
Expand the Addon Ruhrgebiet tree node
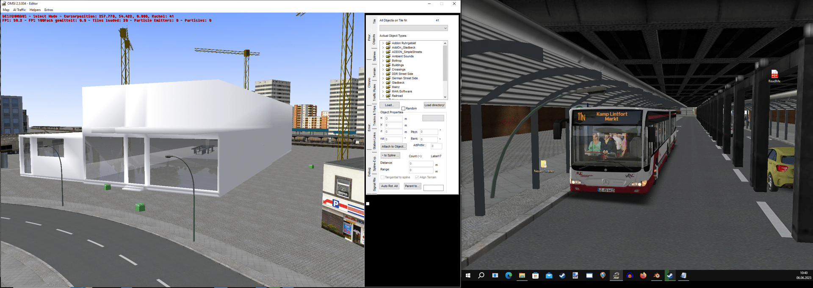[383, 43]
